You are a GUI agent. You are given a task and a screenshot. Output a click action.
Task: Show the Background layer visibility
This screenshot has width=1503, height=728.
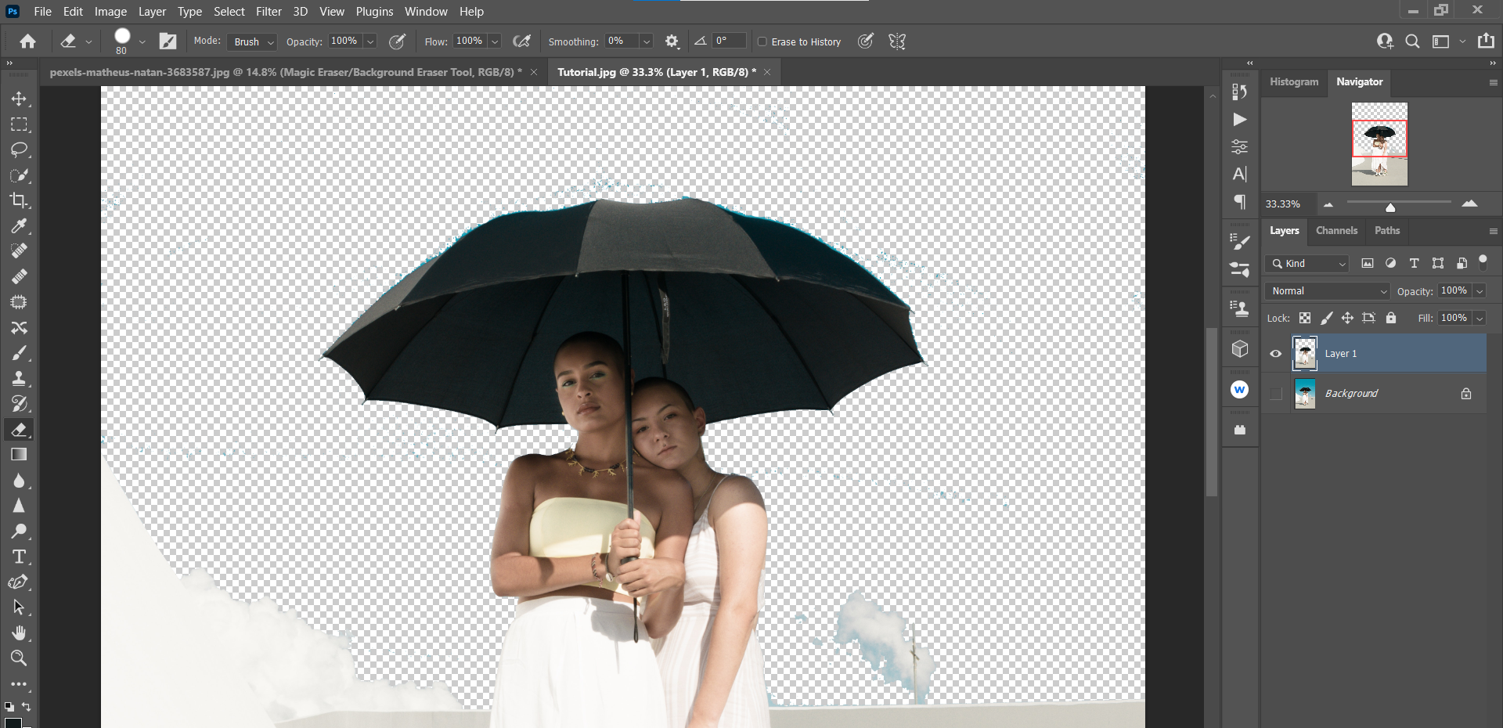click(x=1276, y=393)
